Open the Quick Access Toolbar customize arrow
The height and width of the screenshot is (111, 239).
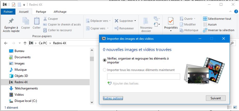click(x=24, y=5)
